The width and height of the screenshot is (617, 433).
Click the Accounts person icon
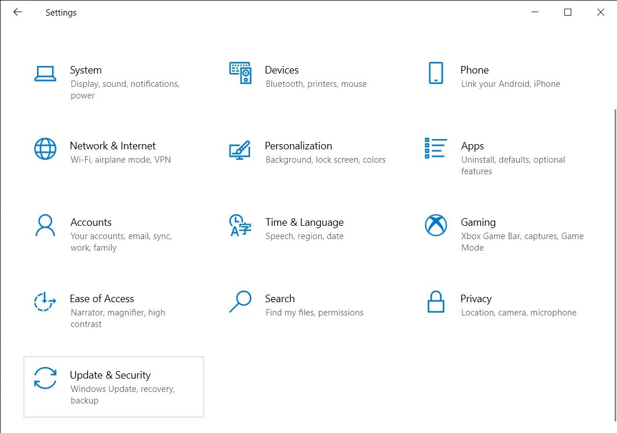(45, 225)
